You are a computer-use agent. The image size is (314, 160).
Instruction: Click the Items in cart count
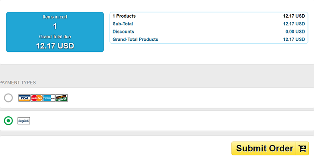[x=55, y=26]
